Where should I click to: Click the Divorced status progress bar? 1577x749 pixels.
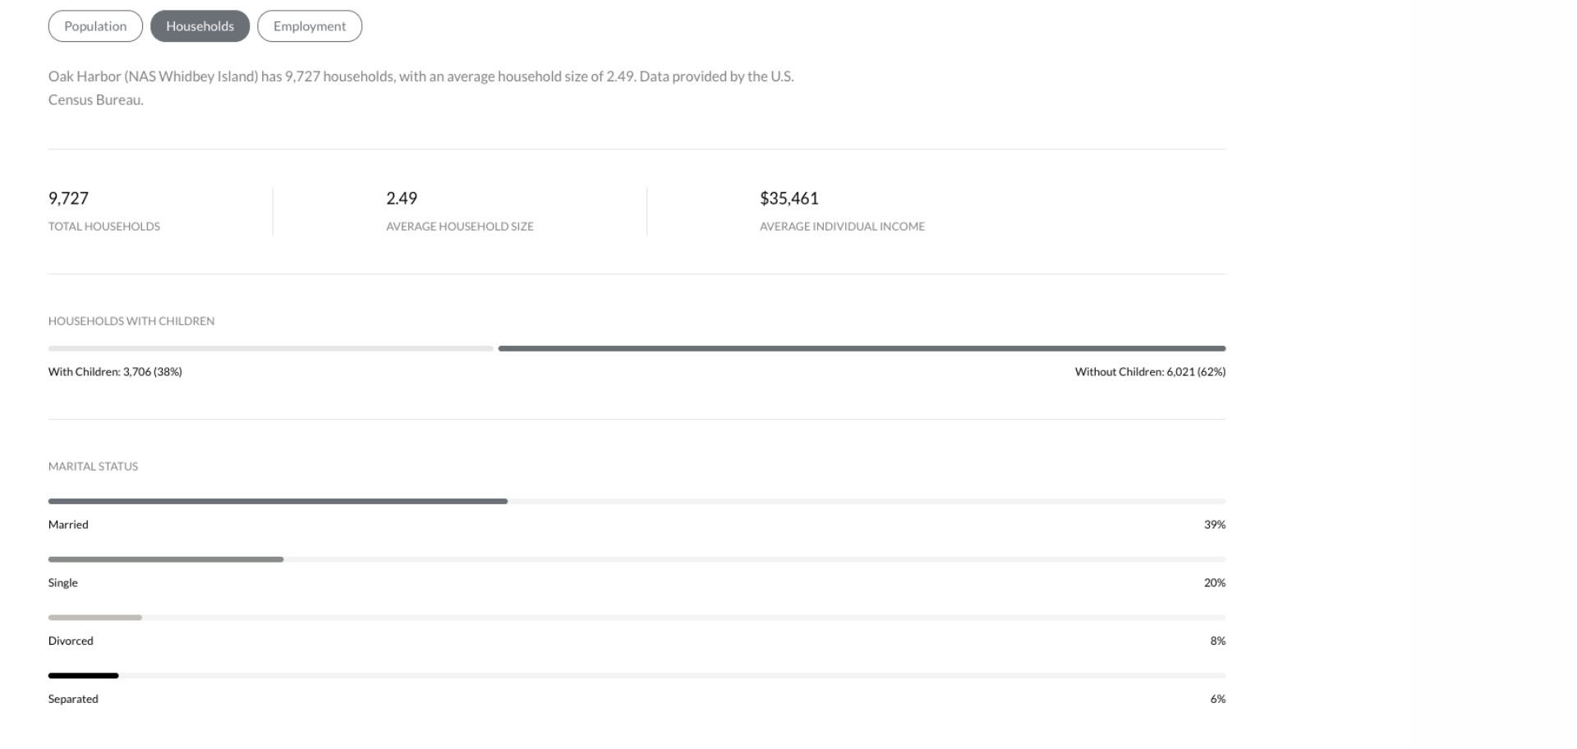pyautogui.click(x=95, y=618)
